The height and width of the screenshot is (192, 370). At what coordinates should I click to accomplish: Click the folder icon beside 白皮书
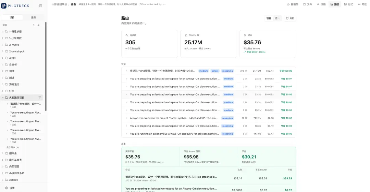(x=7, y=64)
